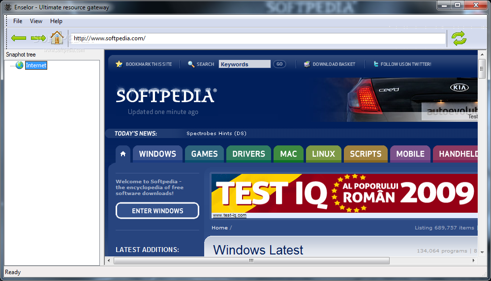
Task: Go back with the green left arrow
Action: click(19, 38)
